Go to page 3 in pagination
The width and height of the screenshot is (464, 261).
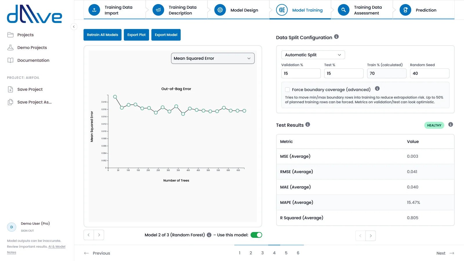(x=262, y=253)
